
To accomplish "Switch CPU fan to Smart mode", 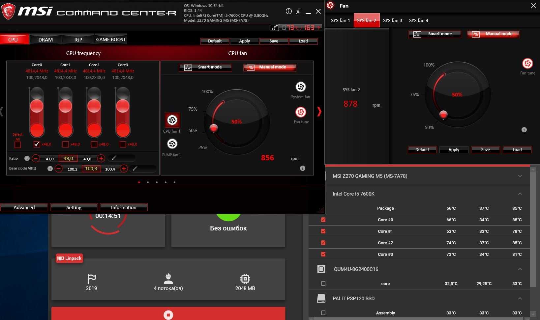I will click(x=205, y=67).
